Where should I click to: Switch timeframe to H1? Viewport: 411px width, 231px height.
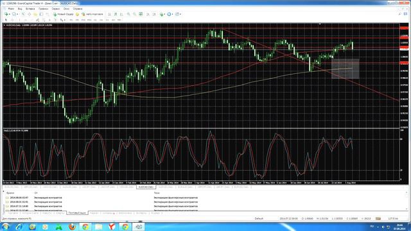pos(95,20)
